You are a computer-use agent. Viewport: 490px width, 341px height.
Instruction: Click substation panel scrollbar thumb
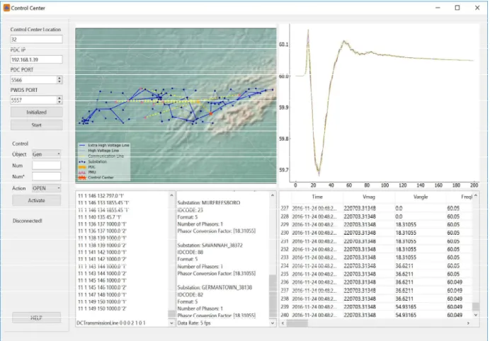pyautogui.click(x=273, y=296)
